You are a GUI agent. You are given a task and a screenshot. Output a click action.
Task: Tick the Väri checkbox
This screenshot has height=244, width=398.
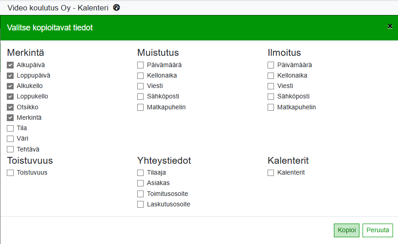point(10,139)
